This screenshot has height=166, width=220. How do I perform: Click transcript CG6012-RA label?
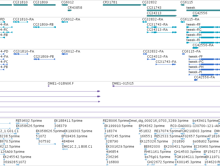point(71,19)
